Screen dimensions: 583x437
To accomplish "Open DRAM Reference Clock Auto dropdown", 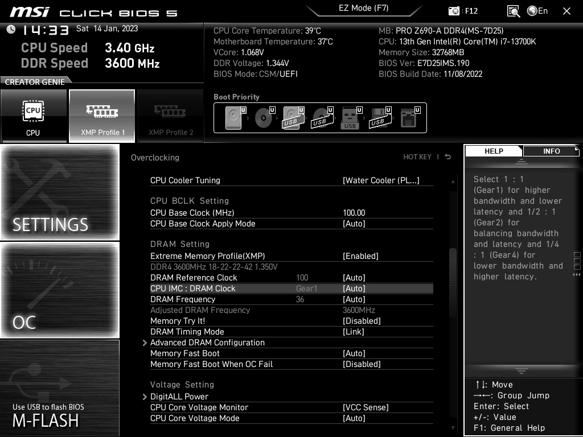I will tap(354, 278).
